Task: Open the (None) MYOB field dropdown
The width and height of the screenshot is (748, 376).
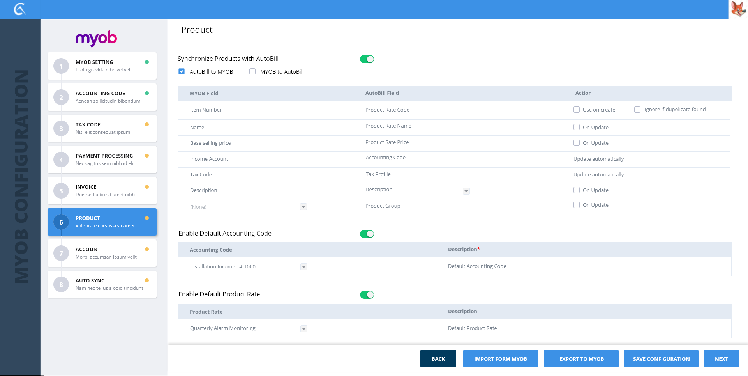Action: pos(303,207)
